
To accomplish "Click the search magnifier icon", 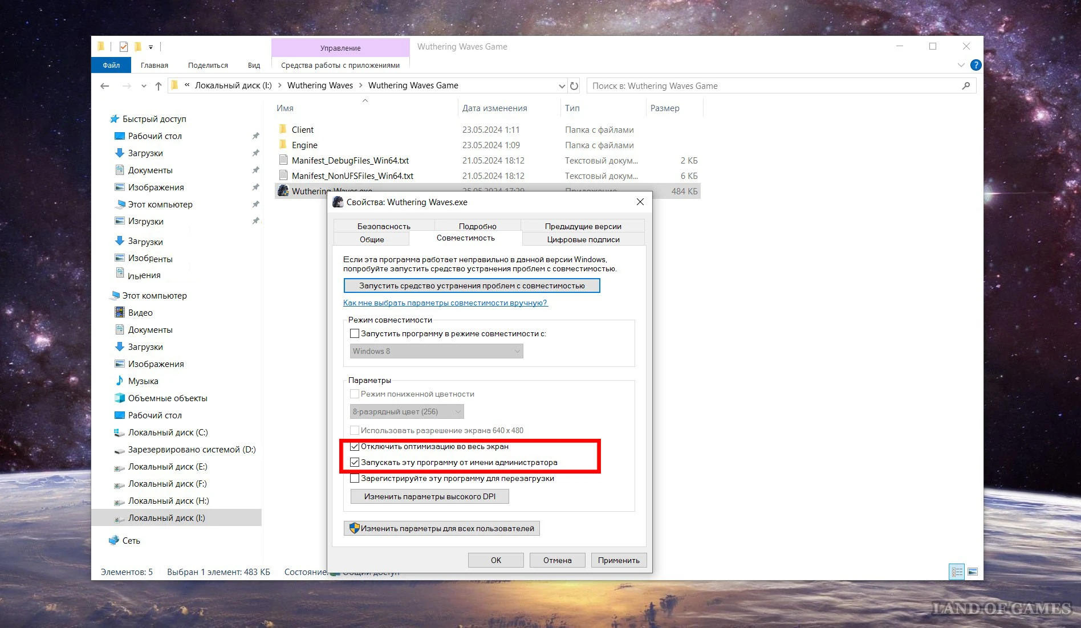I will [x=966, y=86].
